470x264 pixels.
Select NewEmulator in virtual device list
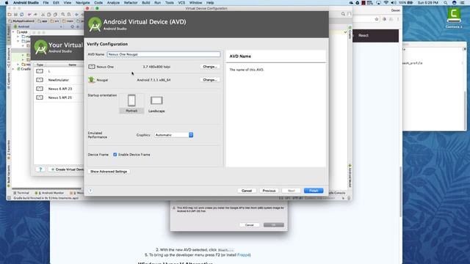59,80
